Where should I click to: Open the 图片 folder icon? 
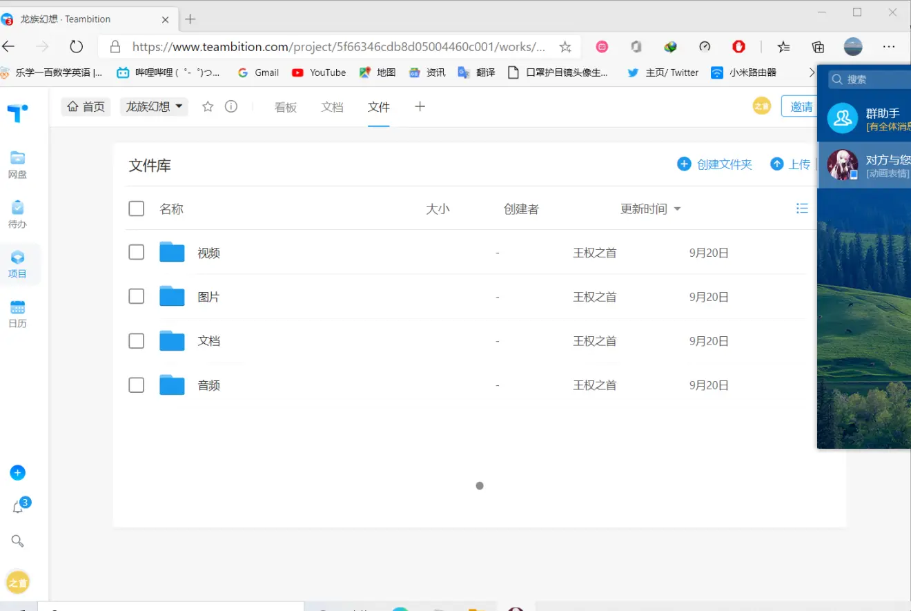pyautogui.click(x=172, y=296)
